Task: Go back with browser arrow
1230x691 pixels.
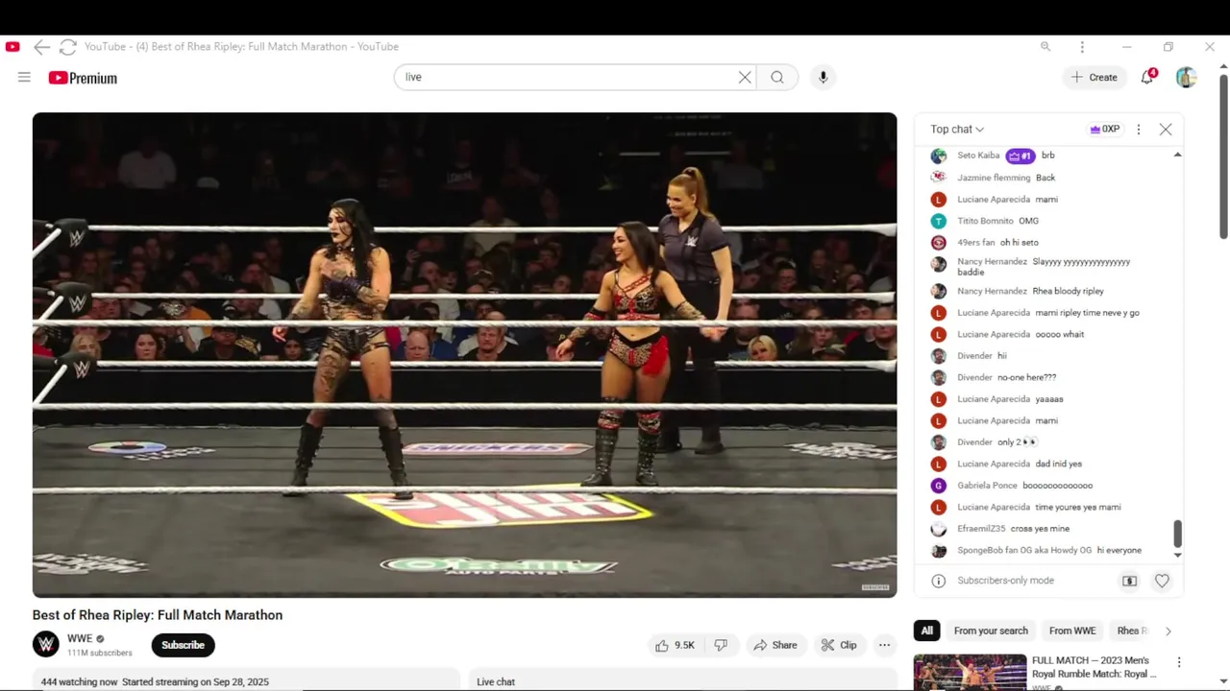Action: point(41,46)
